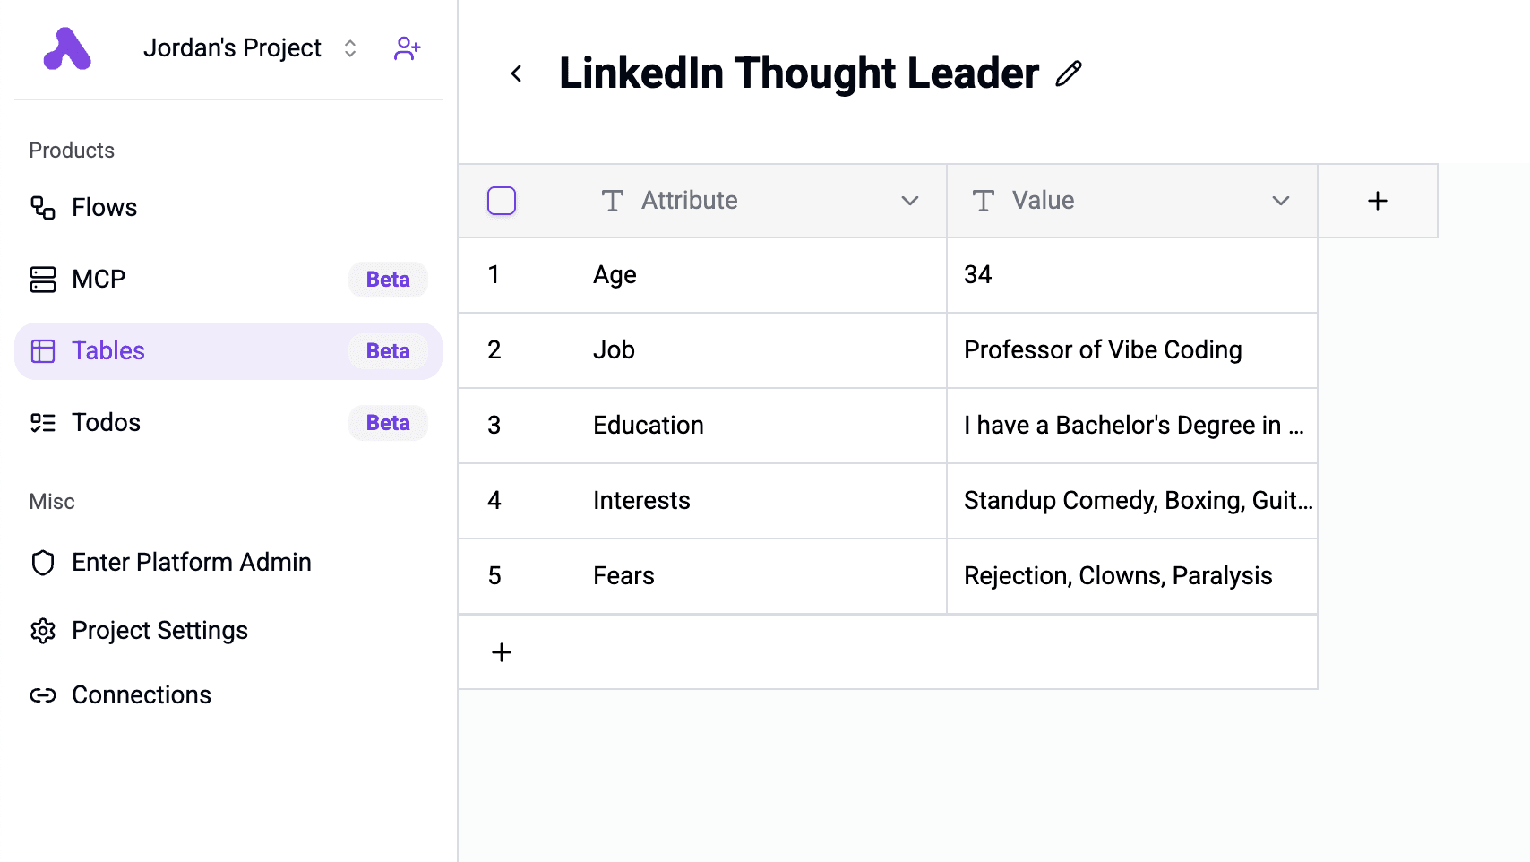The width and height of the screenshot is (1530, 862).
Task: Expand the Jordan's Project switcher
Action: click(x=350, y=48)
